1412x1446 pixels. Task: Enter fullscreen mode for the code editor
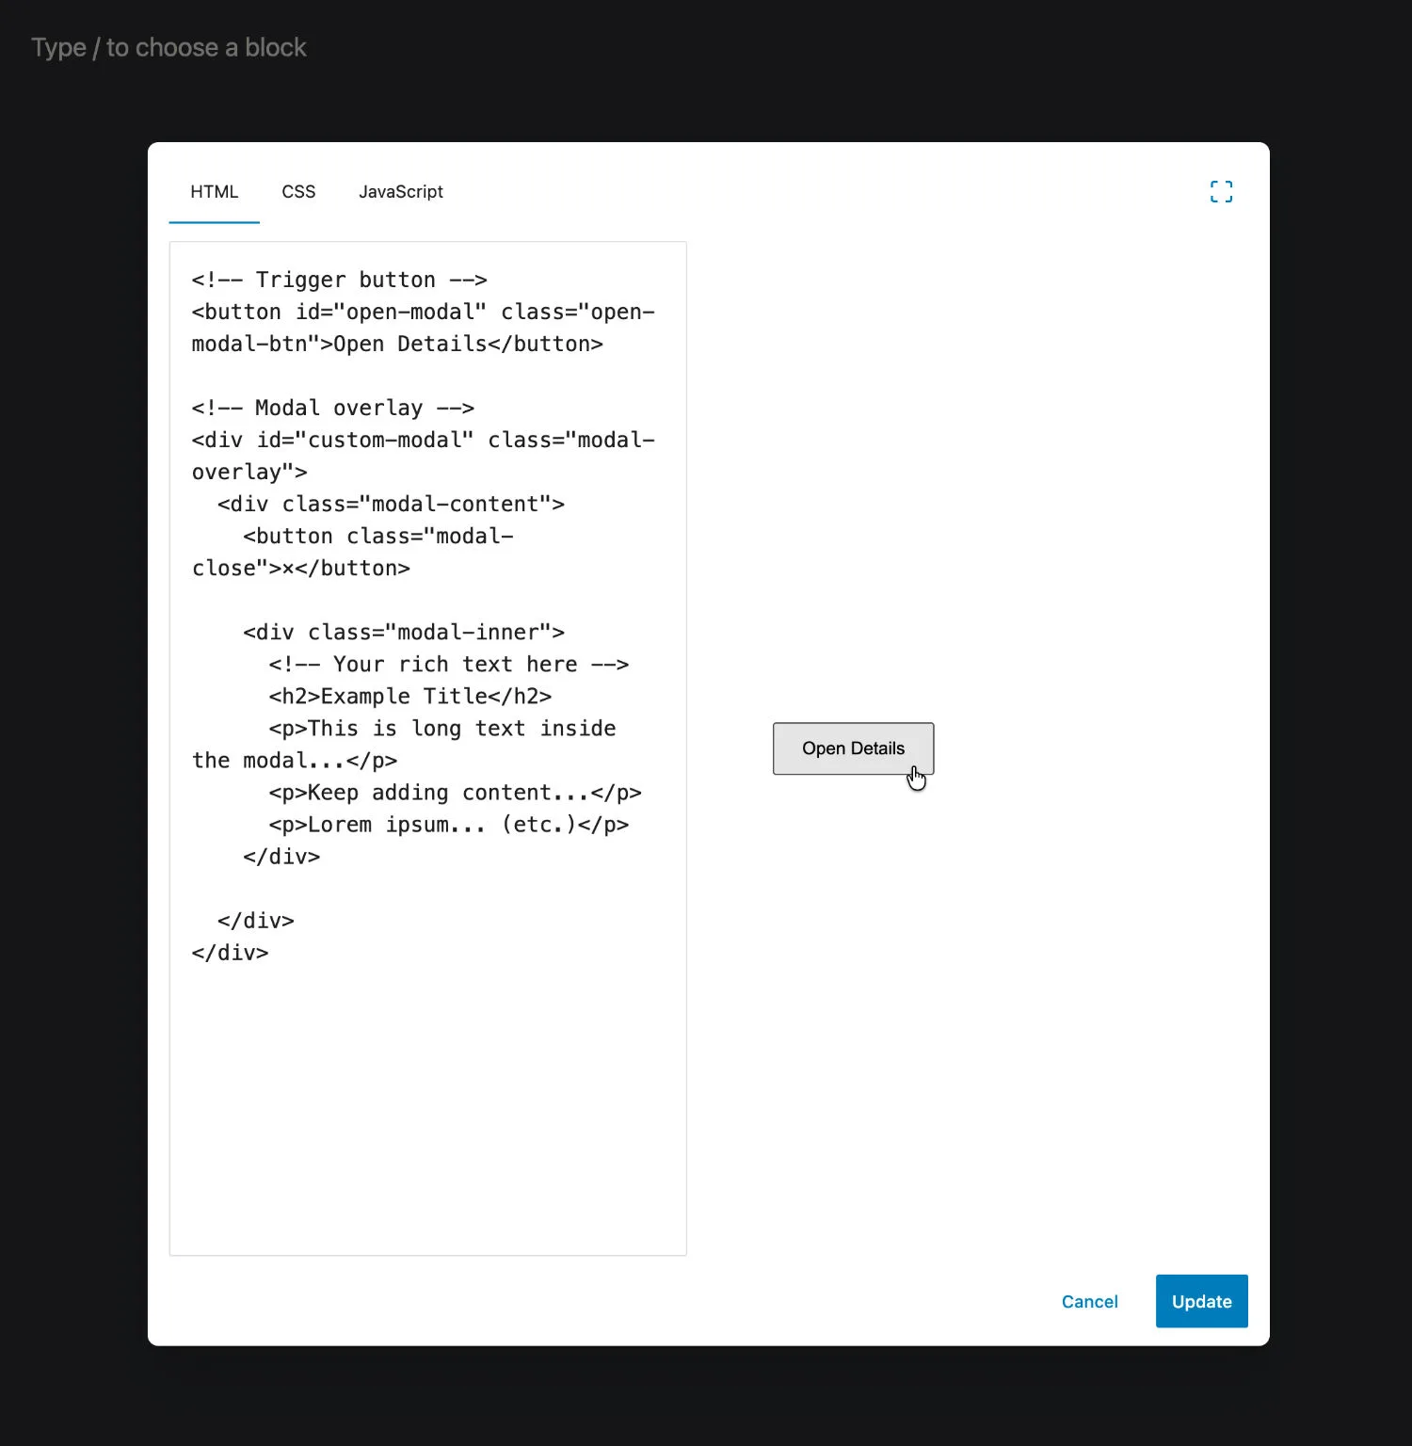click(1221, 192)
